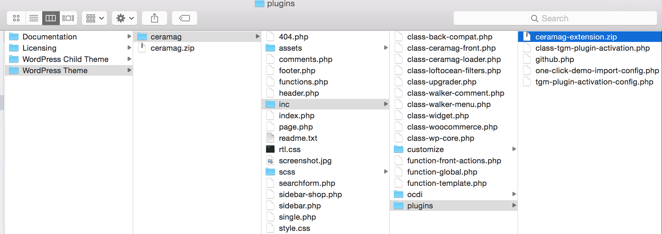Expand the assets folder arrow
The height and width of the screenshot is (234, 662).
click(x=386, y=48)
